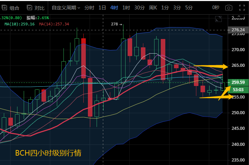249x165 pixels.
Task: Choose the 3分 period tab
Action: pos(177,8)
